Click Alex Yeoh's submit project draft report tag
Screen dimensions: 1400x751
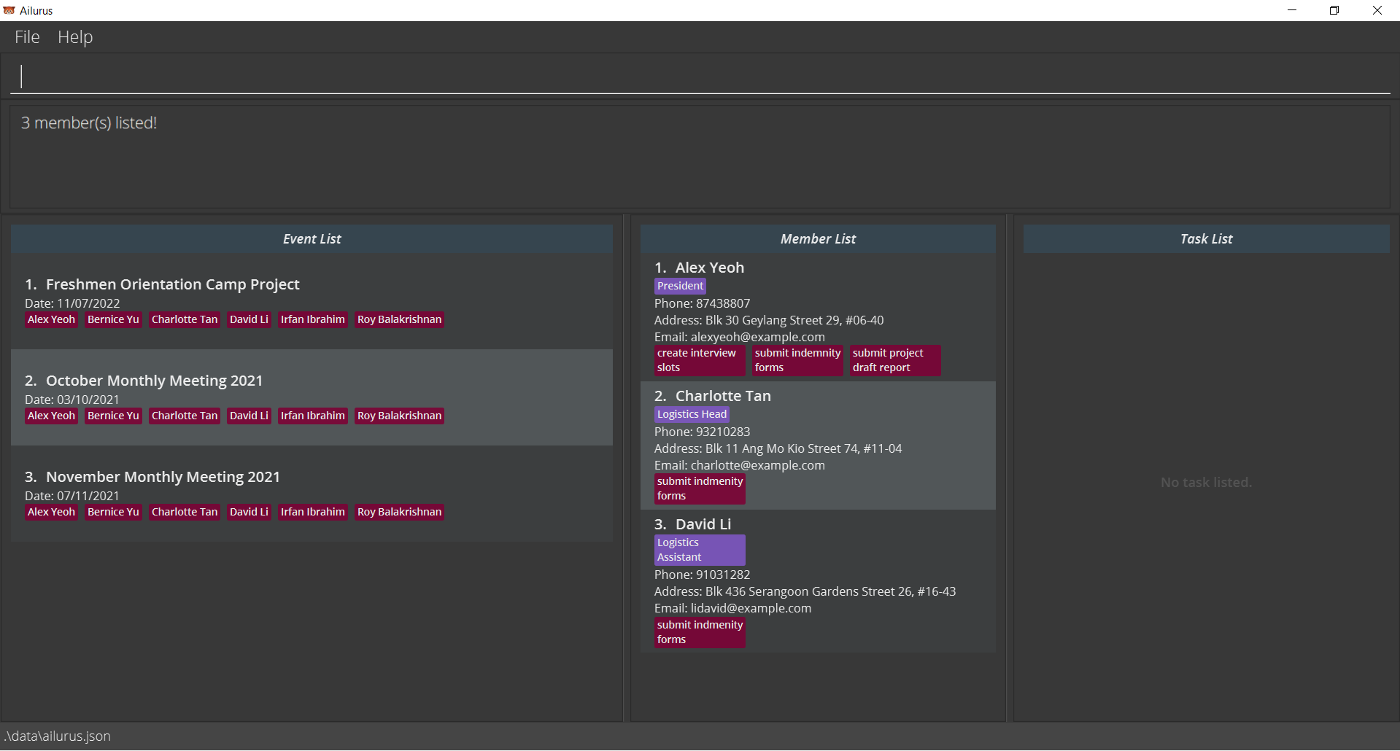pyautogui.click(x=894, y=360)
